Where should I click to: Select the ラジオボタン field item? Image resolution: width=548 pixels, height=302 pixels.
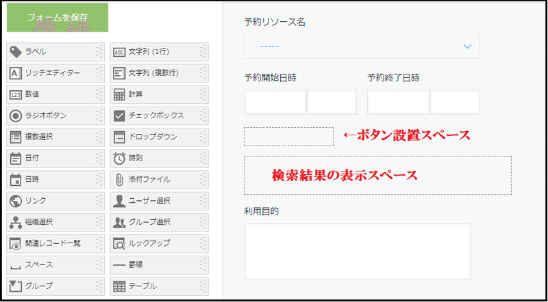click(55, 115)
